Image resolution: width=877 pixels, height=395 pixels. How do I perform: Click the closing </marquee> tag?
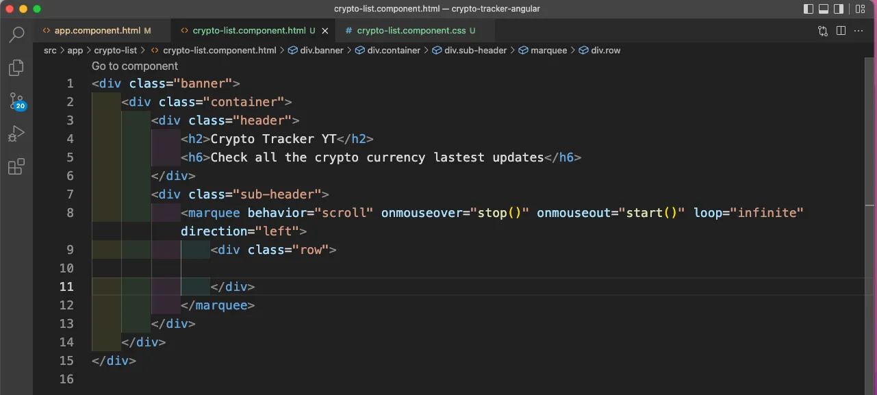218,305
